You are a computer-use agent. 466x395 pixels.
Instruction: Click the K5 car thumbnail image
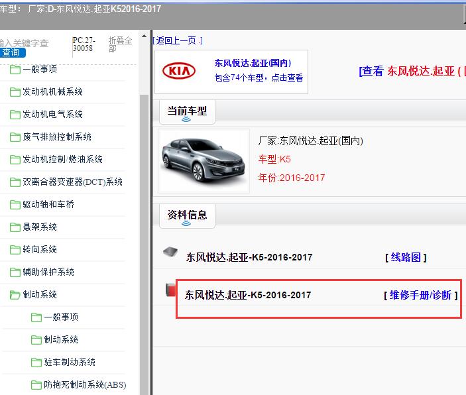(204, 161)
